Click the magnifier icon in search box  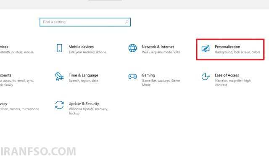click(127, 22)
